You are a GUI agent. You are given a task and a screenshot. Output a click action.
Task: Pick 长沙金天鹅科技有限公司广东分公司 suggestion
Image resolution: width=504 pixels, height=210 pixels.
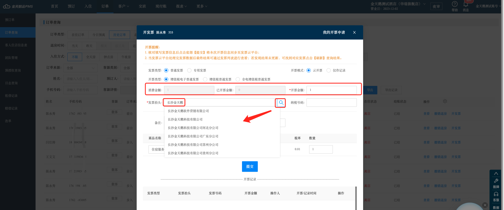[x=222, y=136]
